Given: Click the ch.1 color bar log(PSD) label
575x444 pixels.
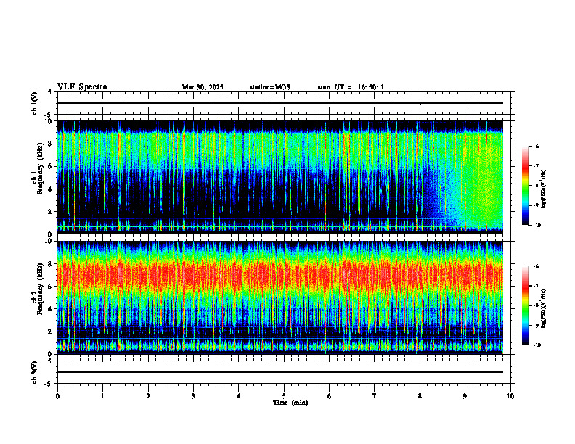Looking at the screenshot, I should 544,189.
